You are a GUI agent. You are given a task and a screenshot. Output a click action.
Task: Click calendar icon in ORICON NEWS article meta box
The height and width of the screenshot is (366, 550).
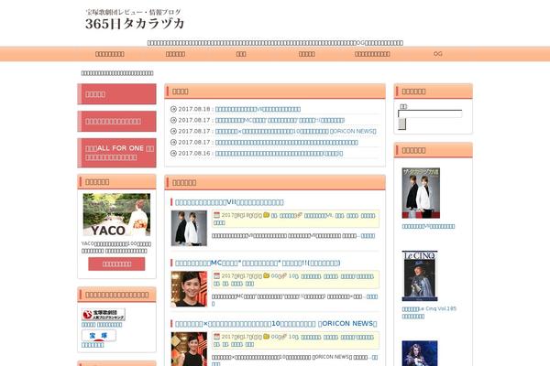pos(216,336)
